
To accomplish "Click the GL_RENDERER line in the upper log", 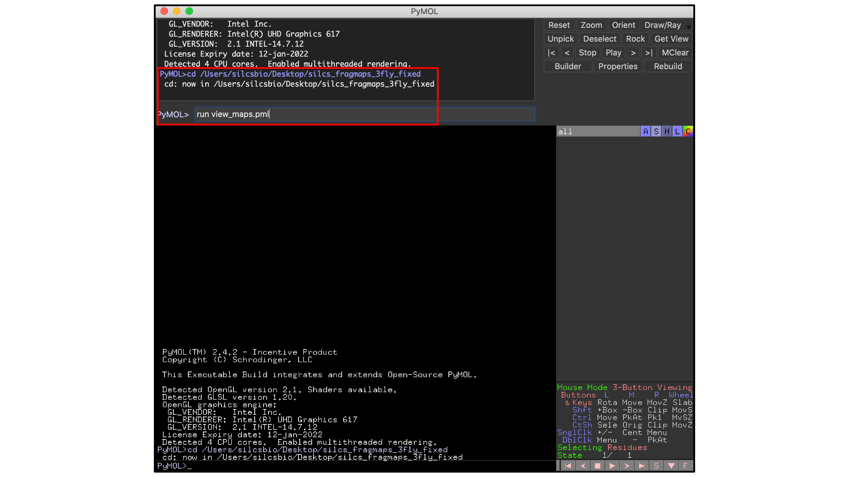I will click(x=254, y=34).
